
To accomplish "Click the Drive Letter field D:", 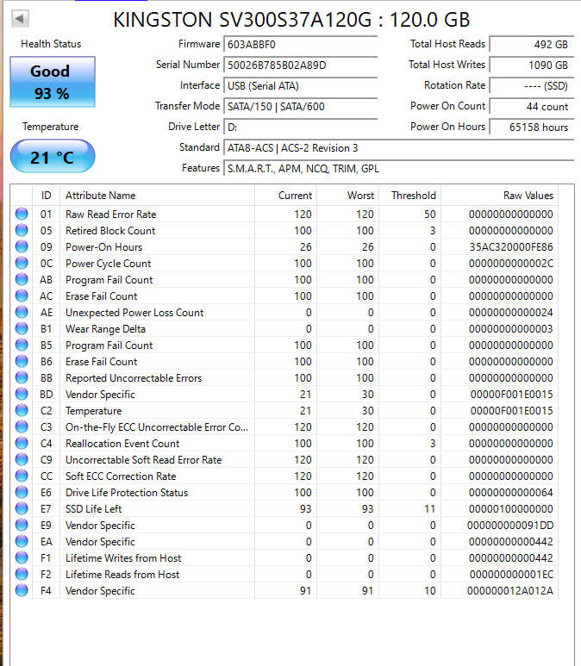I will [301, 127].
